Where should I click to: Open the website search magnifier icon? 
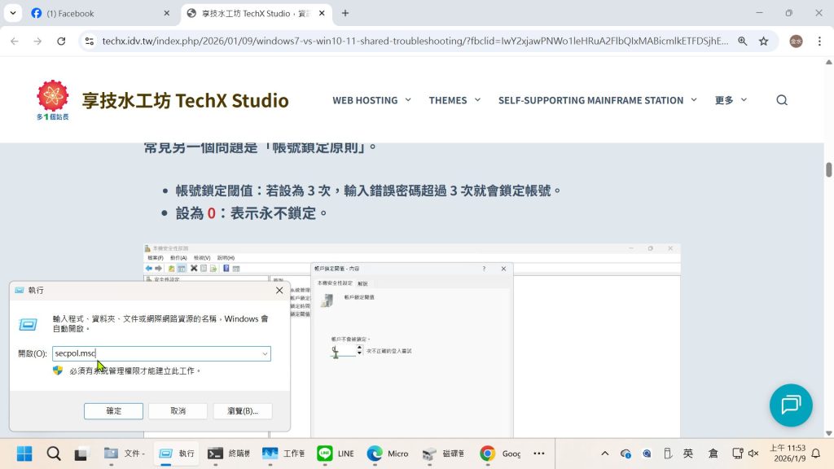click(781, 100)
